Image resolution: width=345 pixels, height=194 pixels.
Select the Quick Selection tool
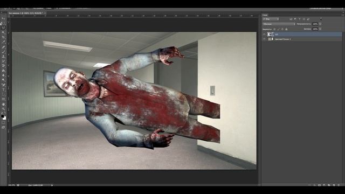[x=3, y=32]
